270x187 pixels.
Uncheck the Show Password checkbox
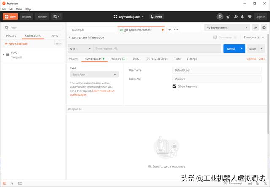(174, 86)
